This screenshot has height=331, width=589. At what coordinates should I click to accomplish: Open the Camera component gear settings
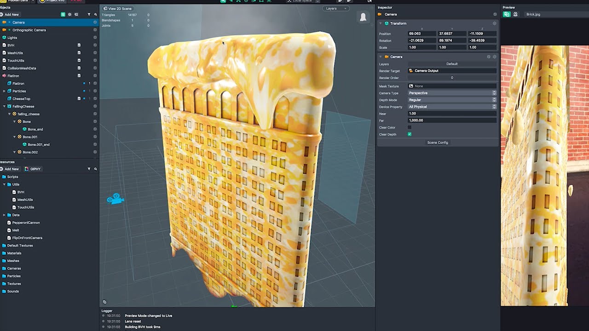[x=495, y=57]
